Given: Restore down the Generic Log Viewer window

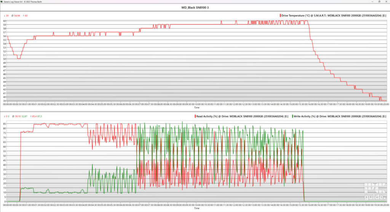Looking at the screenshot, I should click(379, 2).
